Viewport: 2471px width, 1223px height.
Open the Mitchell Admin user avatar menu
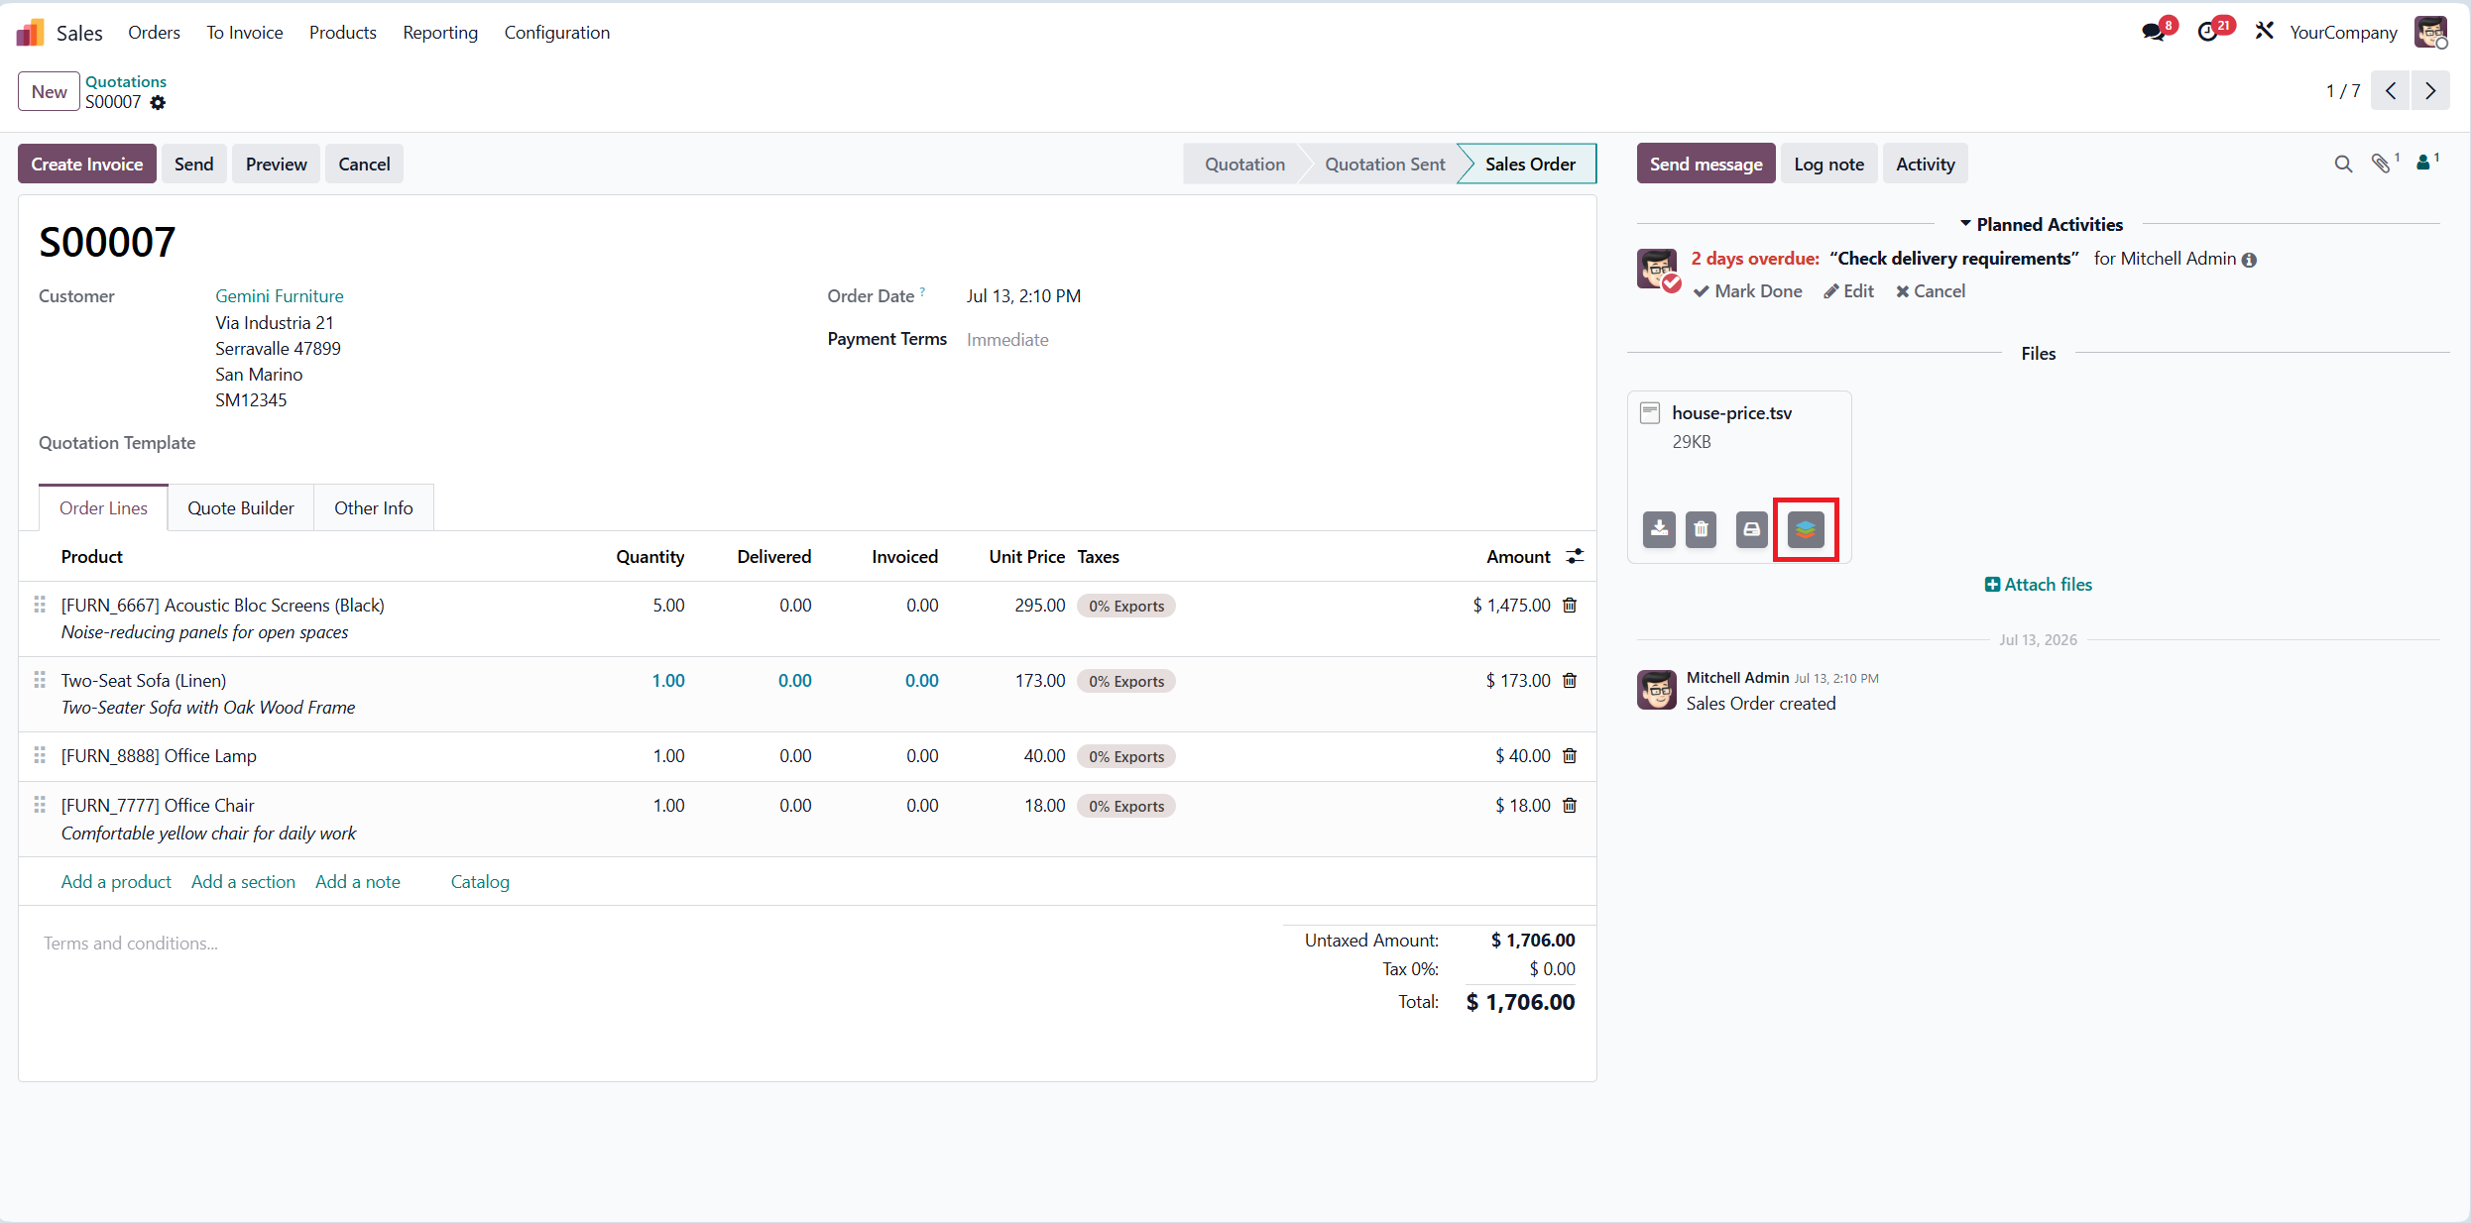tap(2430, 32)
